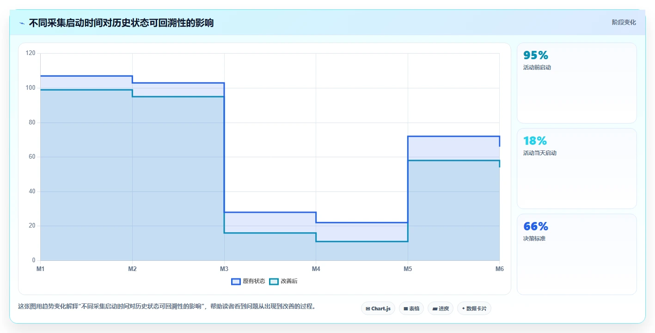Click the M6 axis label
The image size is (655, 333).
point(499,269)
